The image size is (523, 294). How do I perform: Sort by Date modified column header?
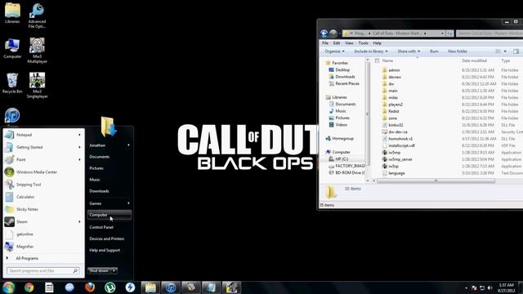[x=474, y=60]
